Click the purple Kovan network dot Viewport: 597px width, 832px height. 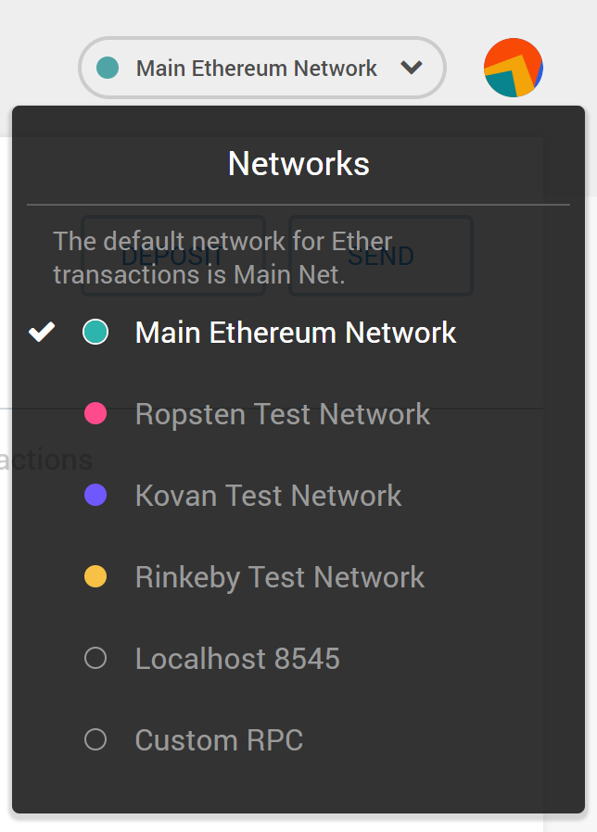(95, 495)
